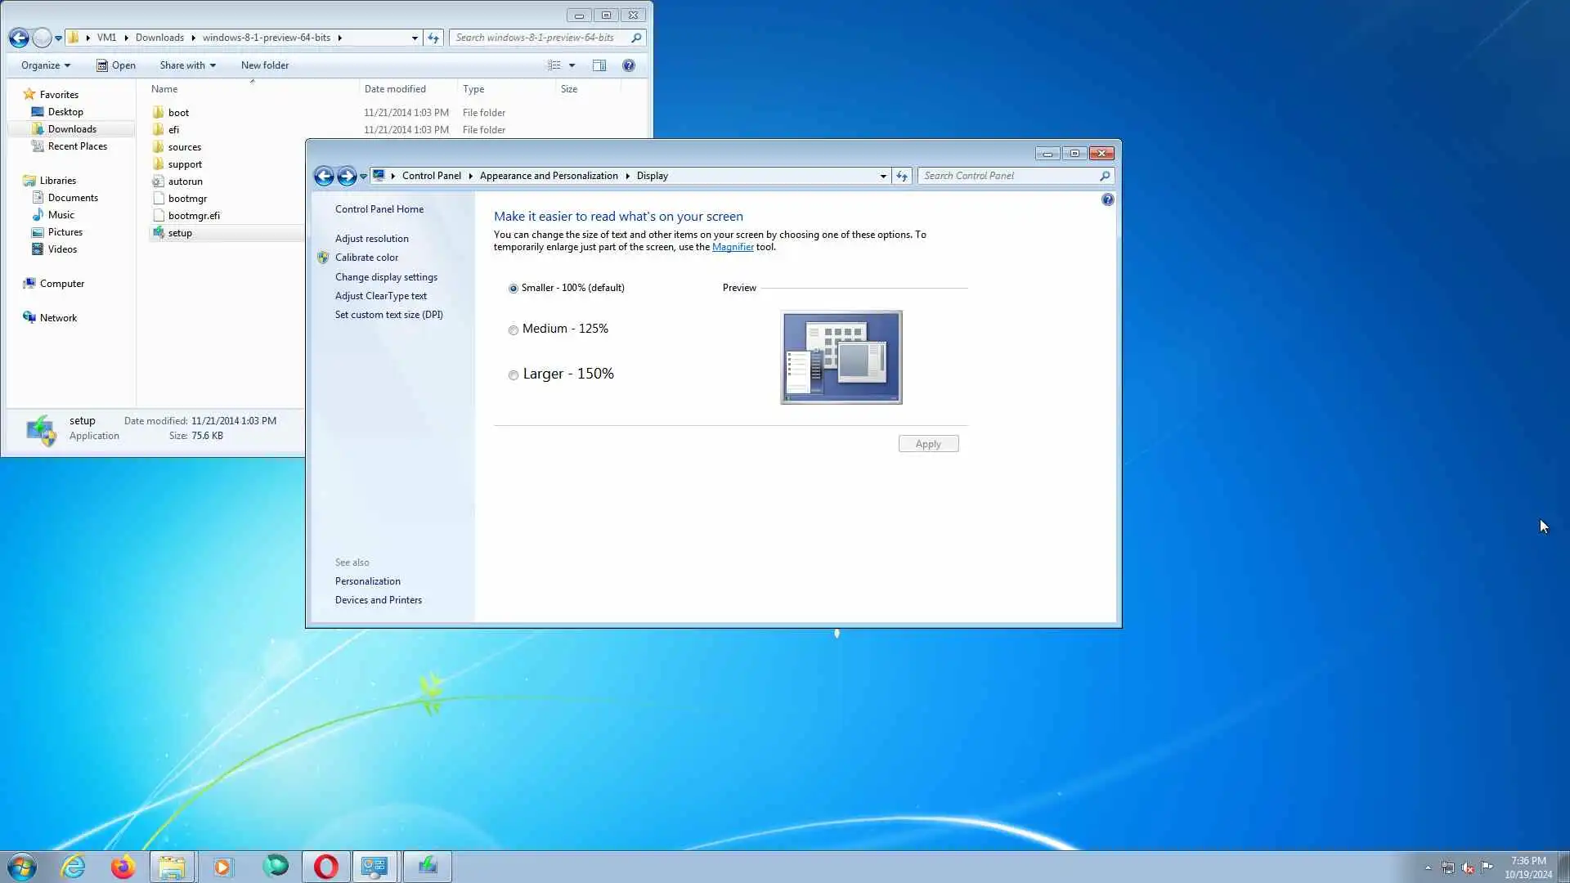The height and width of the screenshot is (883, 1570).
Task: Click the Windows Start orb
Action: (22, 867)
